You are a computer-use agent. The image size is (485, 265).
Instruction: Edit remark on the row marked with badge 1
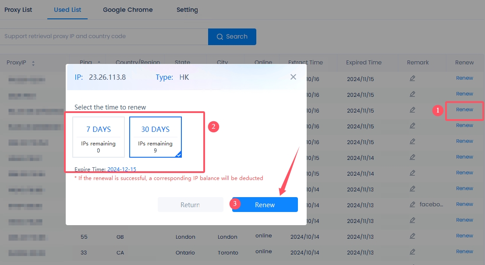[412, 110]
